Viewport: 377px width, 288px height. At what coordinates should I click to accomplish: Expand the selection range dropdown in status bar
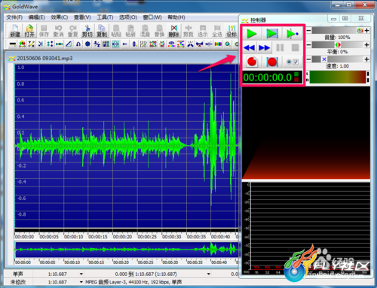pyautogui.click(x=209, y=274)
